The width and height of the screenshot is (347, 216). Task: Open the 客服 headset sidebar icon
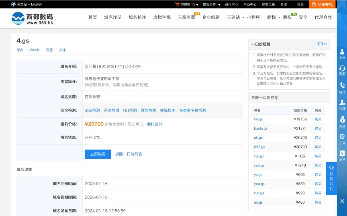(x=342, y=70)
